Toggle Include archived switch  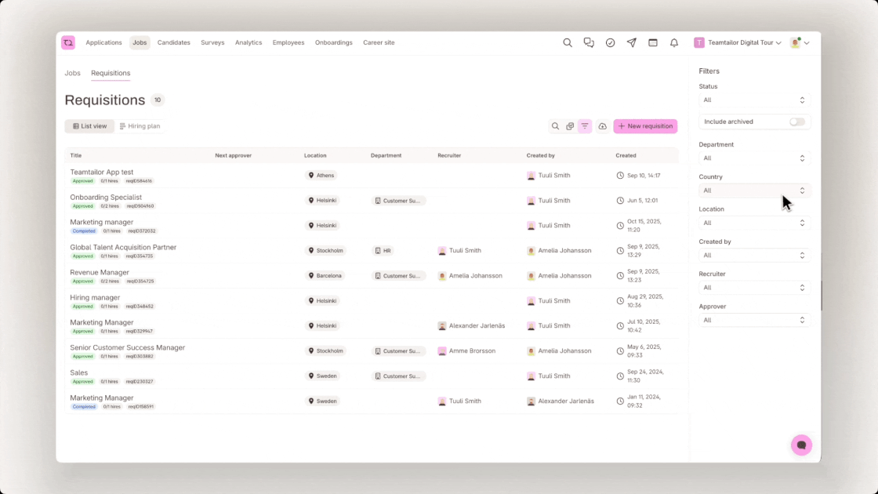point(796,122)
